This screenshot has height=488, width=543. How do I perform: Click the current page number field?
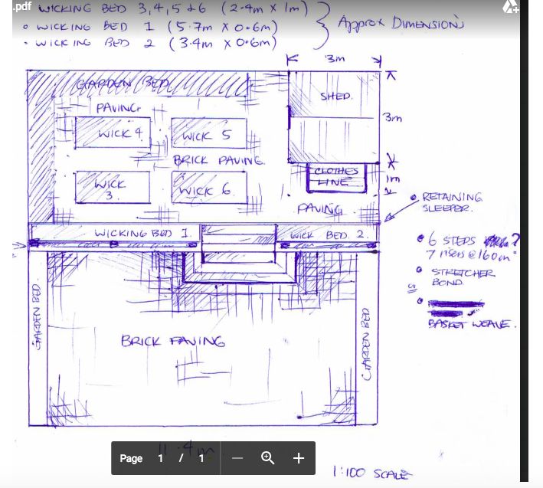[x=160, y=458]
